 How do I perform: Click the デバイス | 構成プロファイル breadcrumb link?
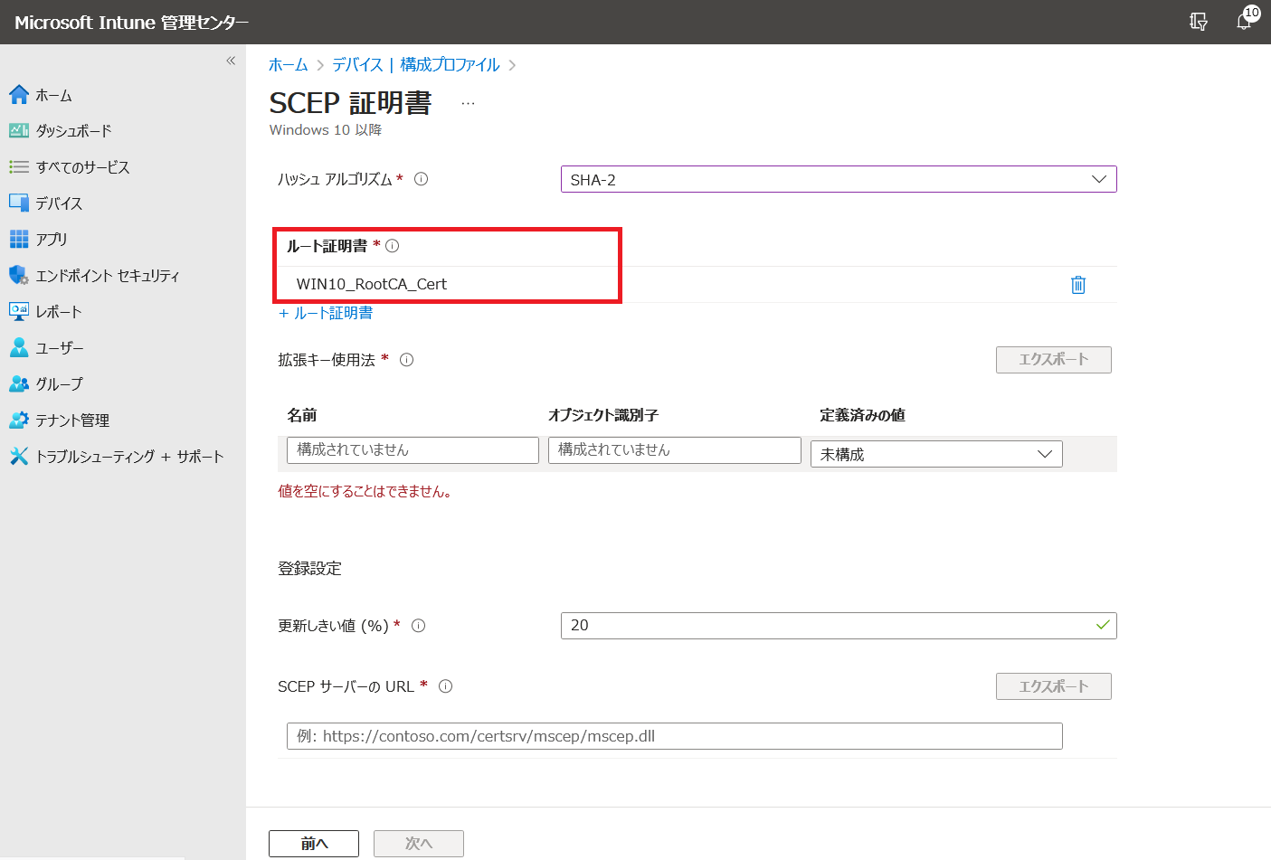coord(416,65)
